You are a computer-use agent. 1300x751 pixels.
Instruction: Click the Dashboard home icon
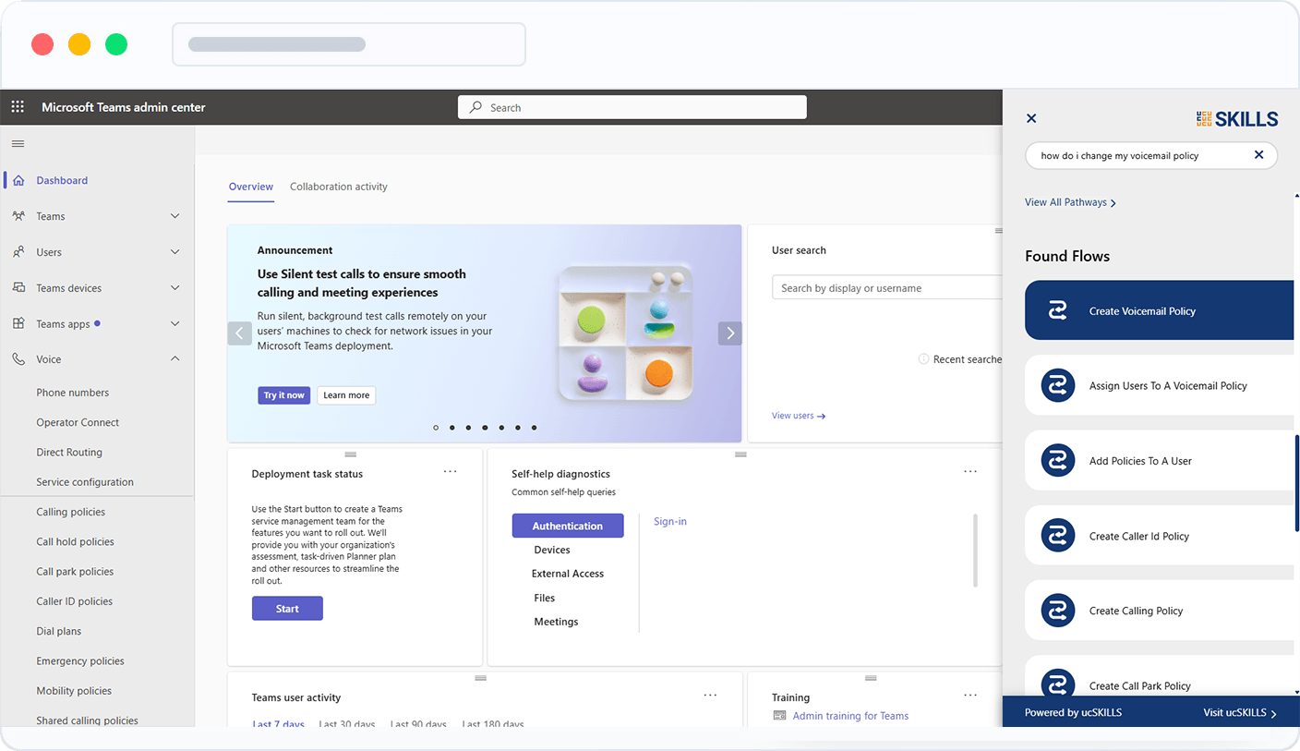[x=18, y=180]
